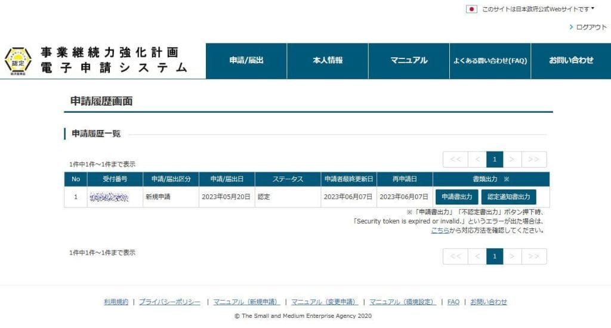Open the マニュアル menu item
This screenshot has width=611, height=328.
pyautogui.click(x=409, y=61)
